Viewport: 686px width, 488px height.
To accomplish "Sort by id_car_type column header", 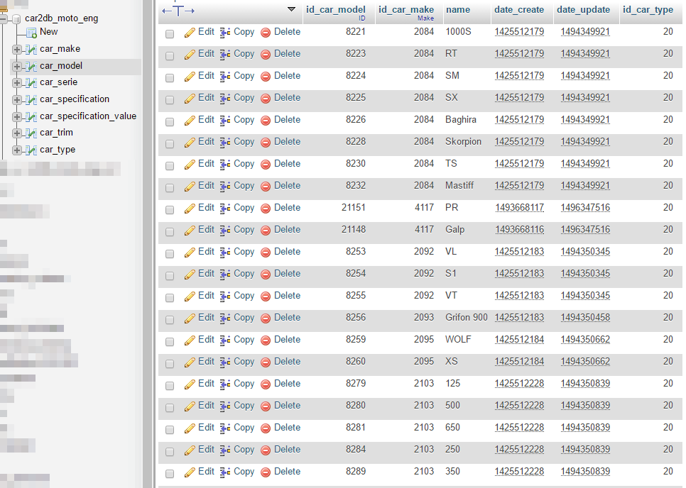I will coord(648,10).
